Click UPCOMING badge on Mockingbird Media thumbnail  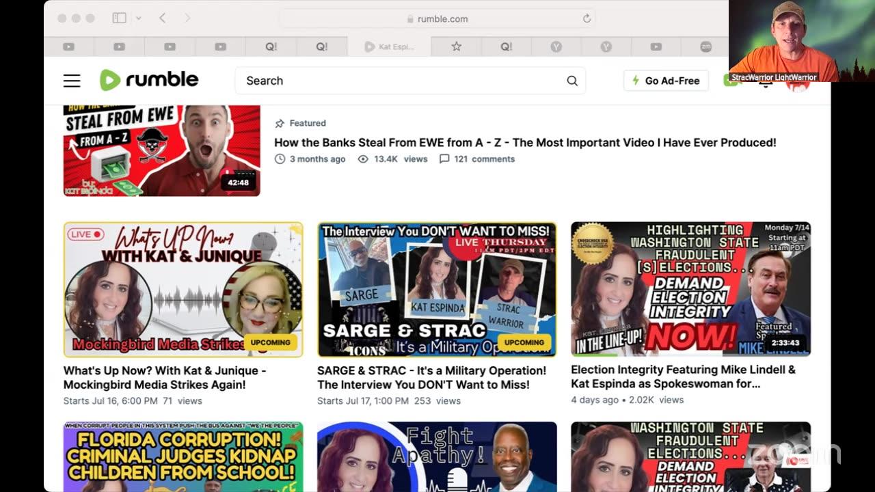pyautogui.click(x=271, y=342)
